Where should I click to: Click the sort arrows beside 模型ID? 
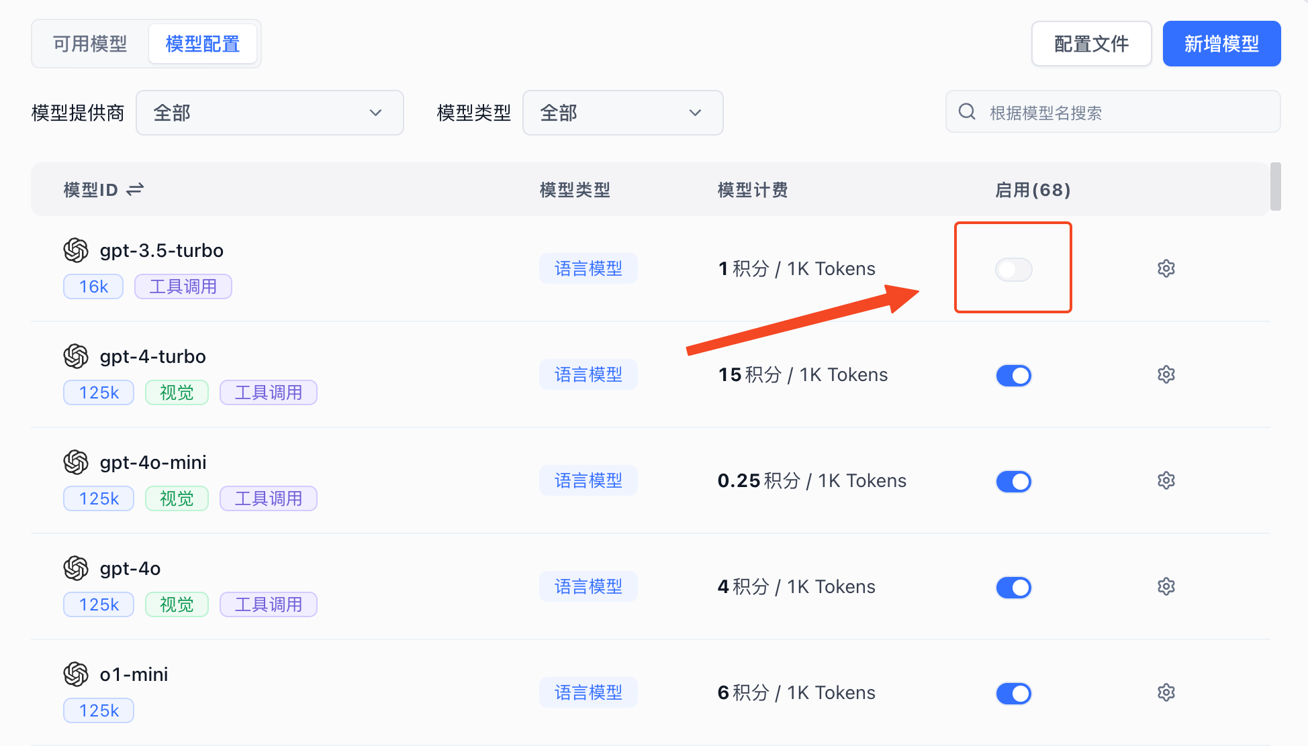tap(135, 190)
